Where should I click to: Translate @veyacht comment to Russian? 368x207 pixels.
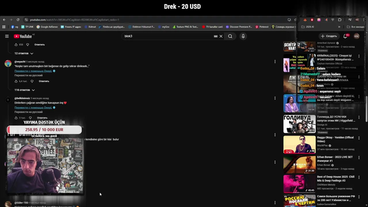click(28, 75)
